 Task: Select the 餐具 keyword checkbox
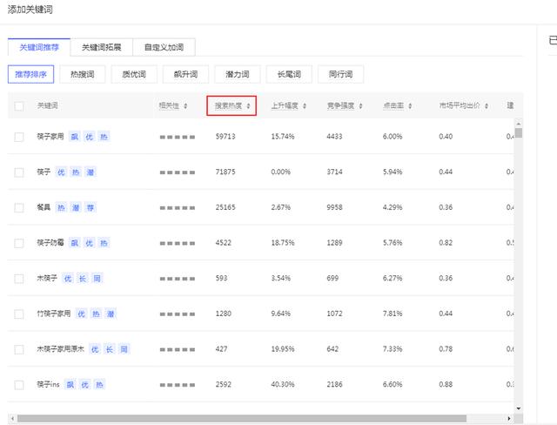pyautogui.click(x=19, y=207)
